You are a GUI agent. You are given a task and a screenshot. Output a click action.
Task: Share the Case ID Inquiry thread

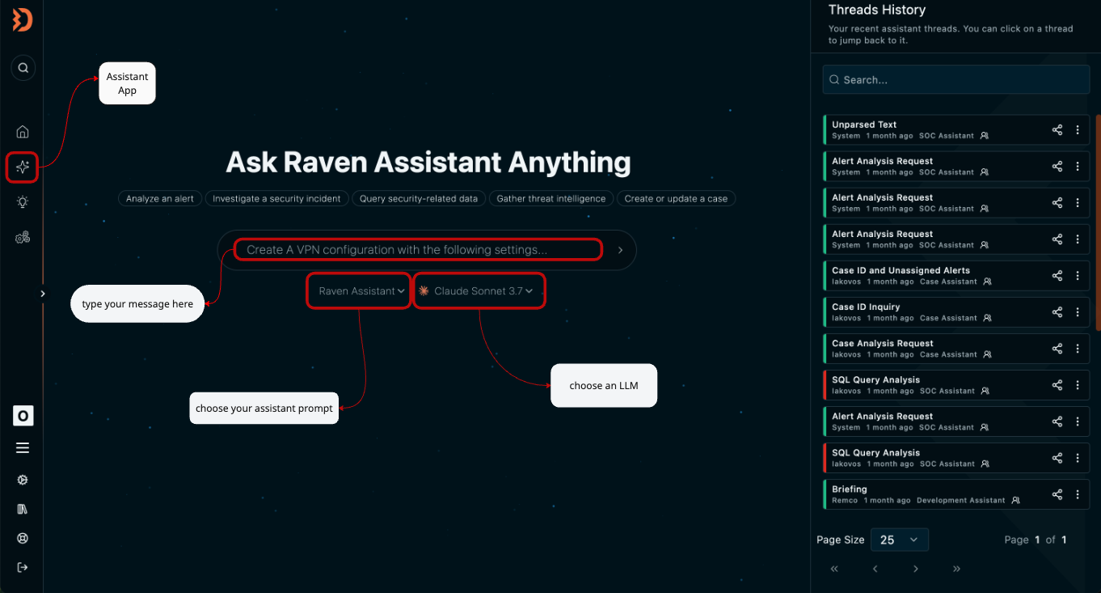click(x=1057, y=312)
